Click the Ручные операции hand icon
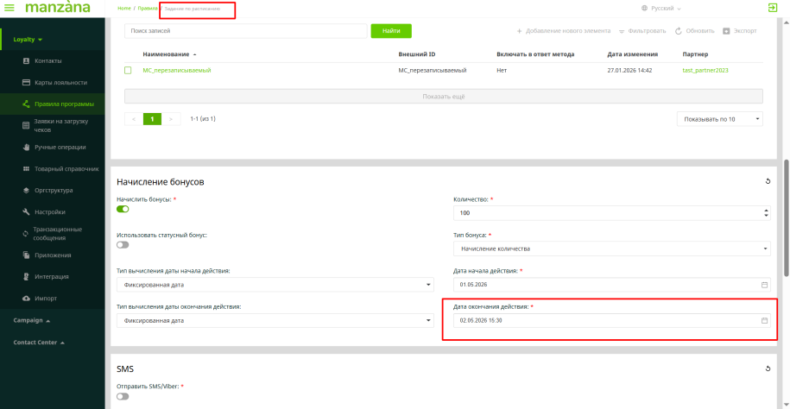The image size is (790, 409). [26, 148]
